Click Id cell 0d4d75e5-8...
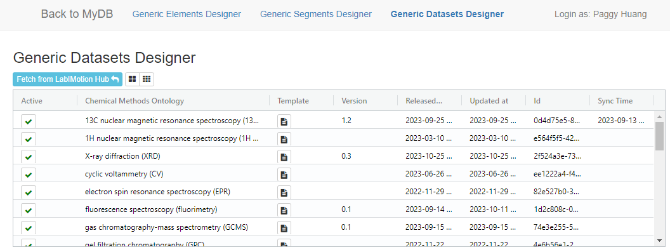This screenshot has width=670, height=252. (x=558, y=121)
